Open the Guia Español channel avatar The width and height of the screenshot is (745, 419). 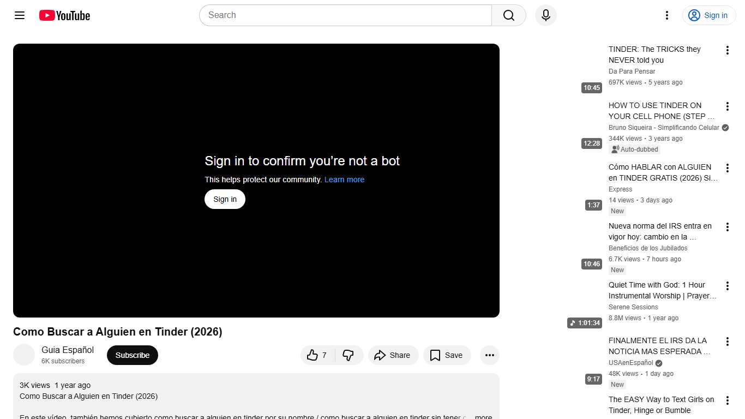pyautogui.click(x=24, y=355)
